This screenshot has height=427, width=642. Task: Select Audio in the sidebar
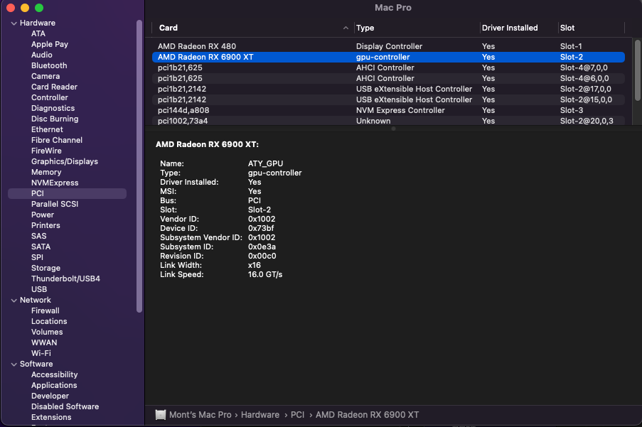pos(42,55)
